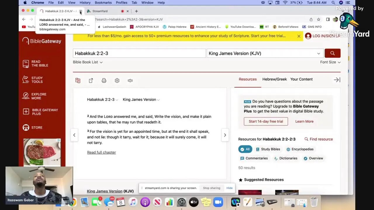
Task: Open Calendar app in Dock
Action: click(x=120, y=202)
